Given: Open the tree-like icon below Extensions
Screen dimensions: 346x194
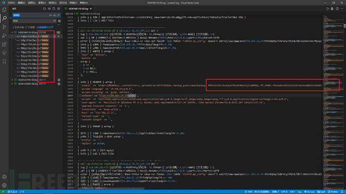Looking at the screenshot, I should tap(4, 53).
